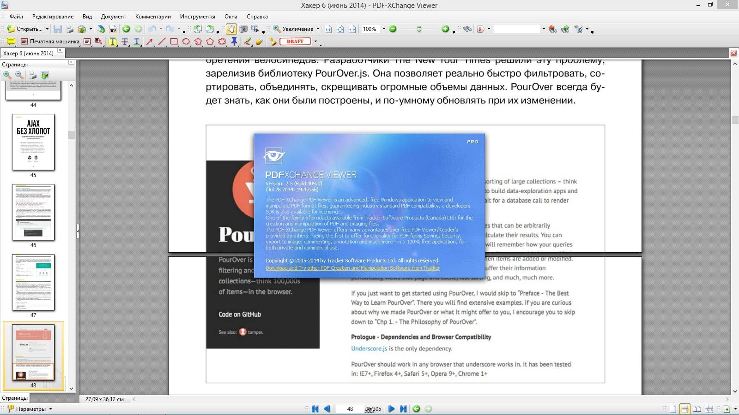Expand the zoom percentage dropdown

[x=383, y=29]
